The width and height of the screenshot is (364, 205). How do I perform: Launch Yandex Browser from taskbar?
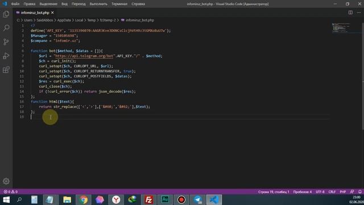pyautogui.click(x=116, y=200)
